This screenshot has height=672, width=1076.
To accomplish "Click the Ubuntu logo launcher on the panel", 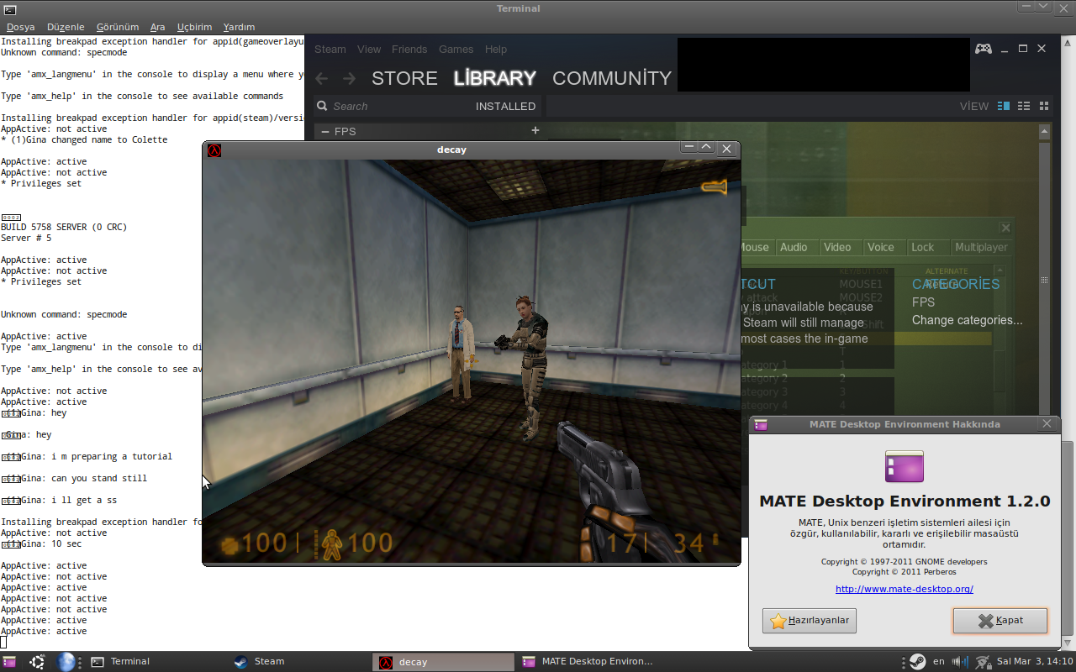I will click(38, 662).
